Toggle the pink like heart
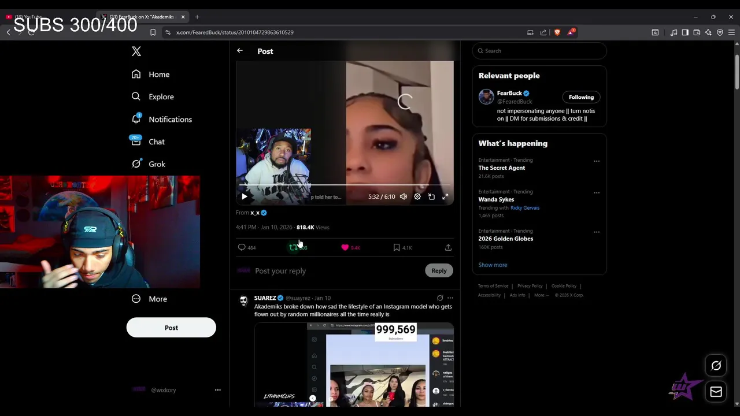This screenshot has height=416, width=740. [345, 247]
